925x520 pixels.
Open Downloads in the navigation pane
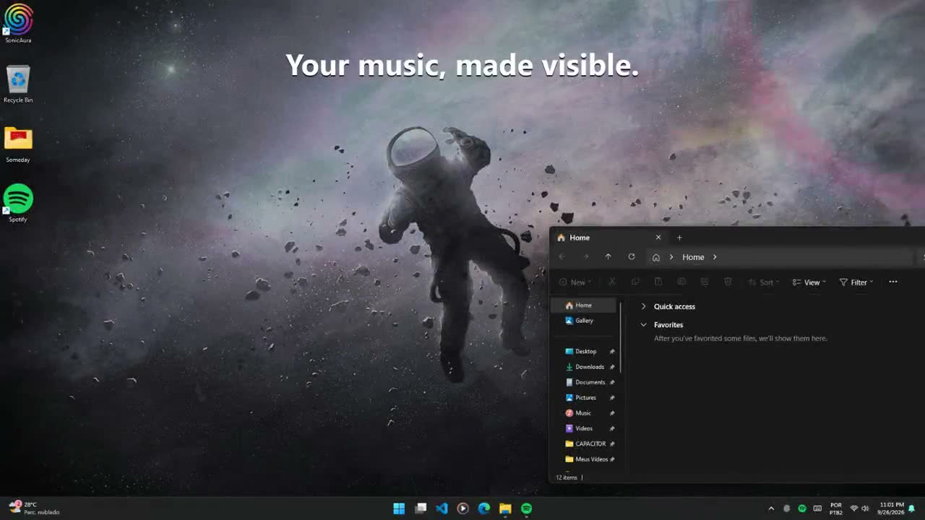point(584,367)
